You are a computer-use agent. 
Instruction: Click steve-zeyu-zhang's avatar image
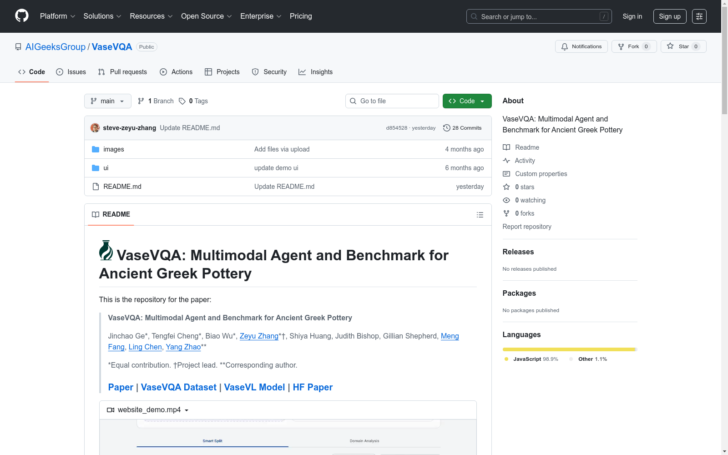click(x=95, y=128)
